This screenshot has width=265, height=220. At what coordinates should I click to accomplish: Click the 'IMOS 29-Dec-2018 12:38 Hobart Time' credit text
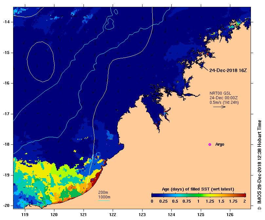pos(259,162)
